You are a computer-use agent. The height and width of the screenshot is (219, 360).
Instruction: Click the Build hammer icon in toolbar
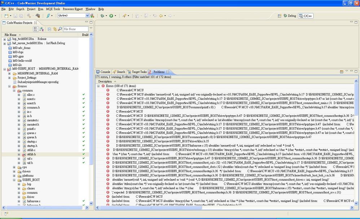[29, 16]
